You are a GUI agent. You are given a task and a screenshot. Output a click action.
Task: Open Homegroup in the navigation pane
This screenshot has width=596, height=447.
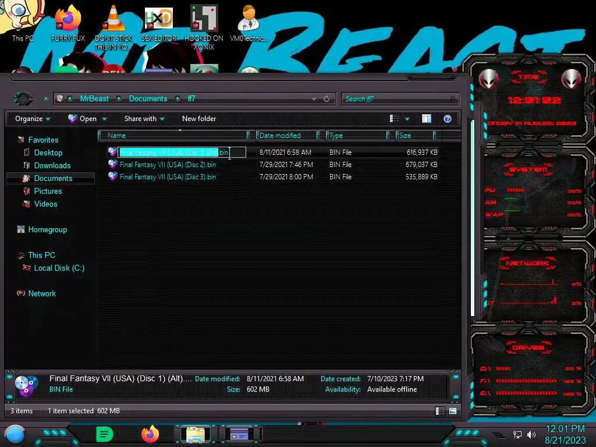[x=47, y=229]
